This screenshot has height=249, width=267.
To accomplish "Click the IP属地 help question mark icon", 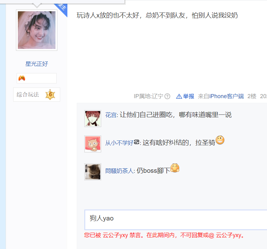I will pos(167,96).
